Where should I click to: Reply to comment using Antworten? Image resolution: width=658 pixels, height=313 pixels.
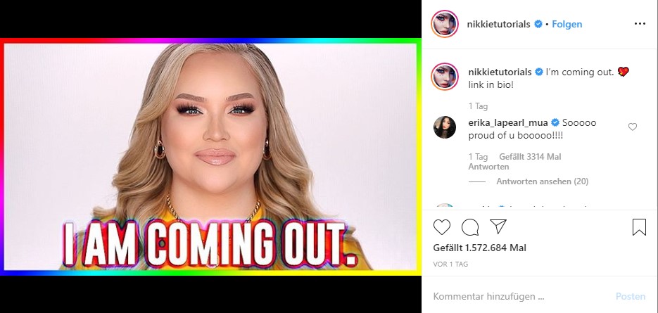click(x=488, y=167)
